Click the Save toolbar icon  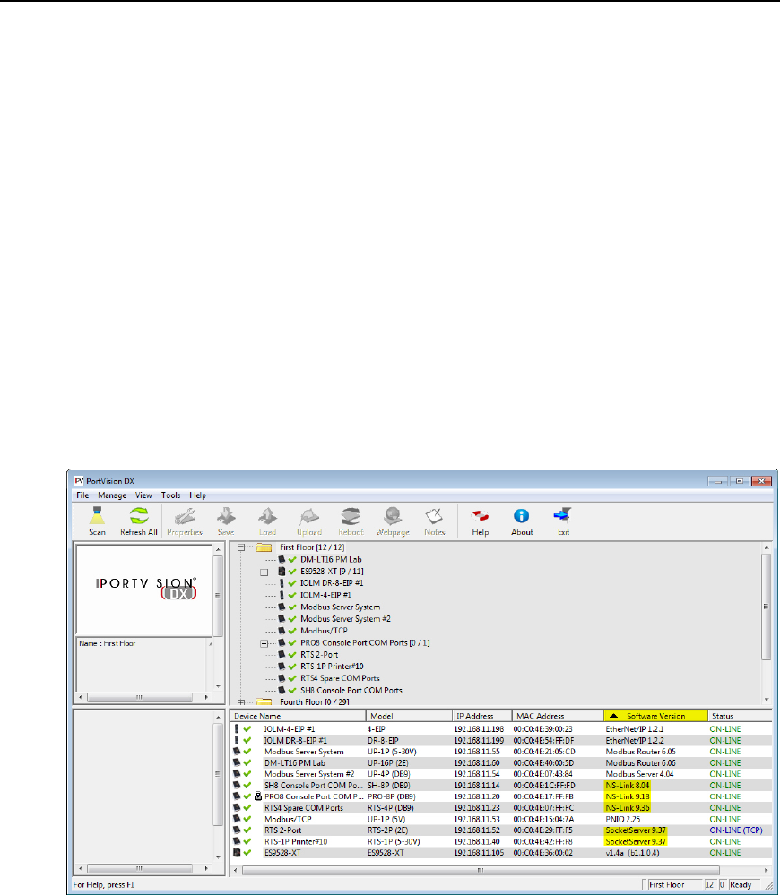click(x=226, y=517)
